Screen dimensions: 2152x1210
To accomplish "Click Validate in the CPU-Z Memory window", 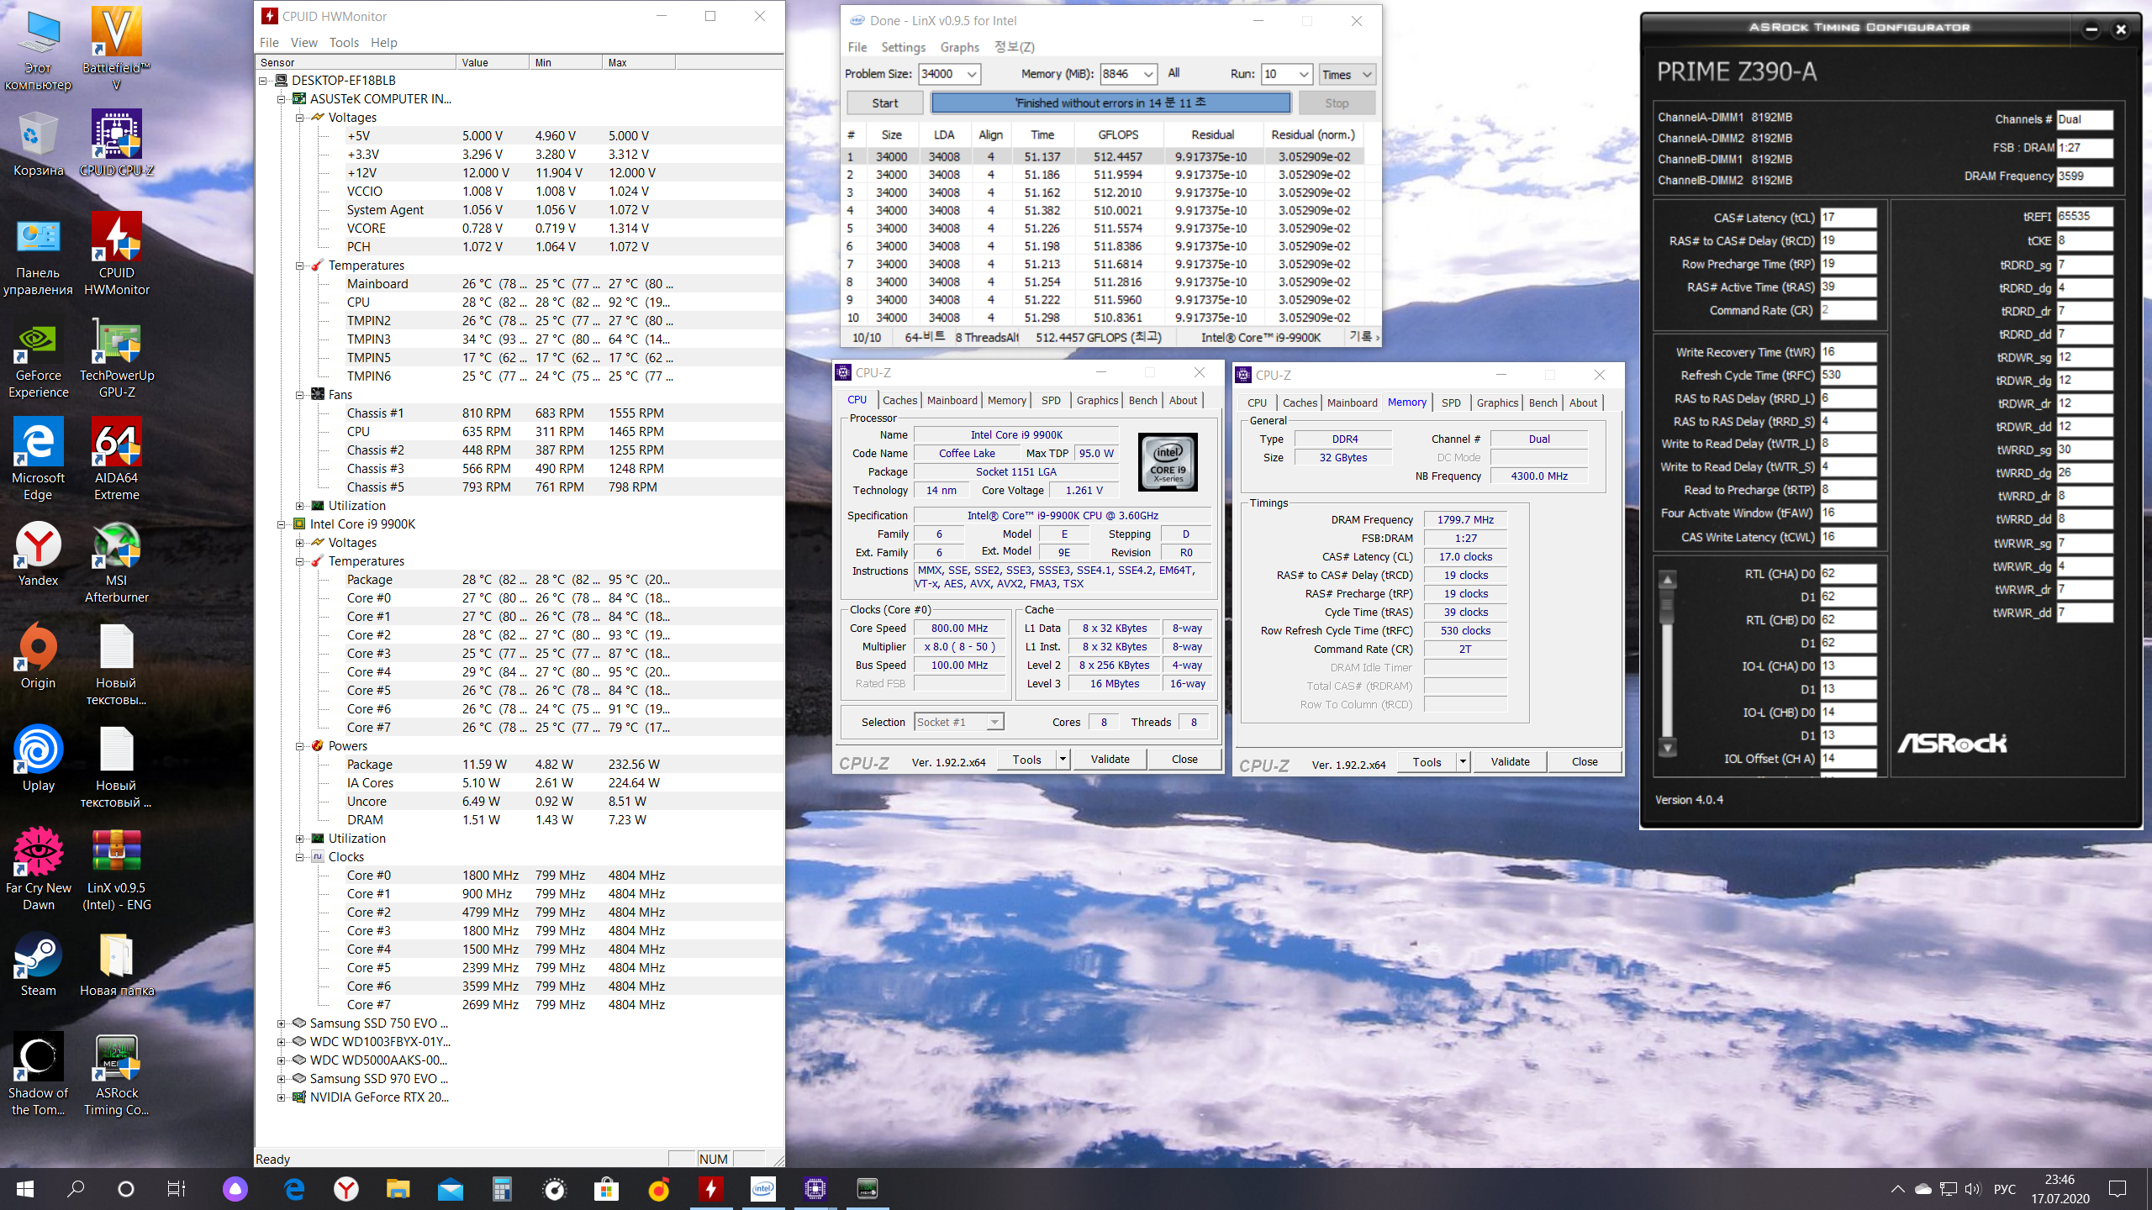I will pyautogui.click(x=1510, y=761).
